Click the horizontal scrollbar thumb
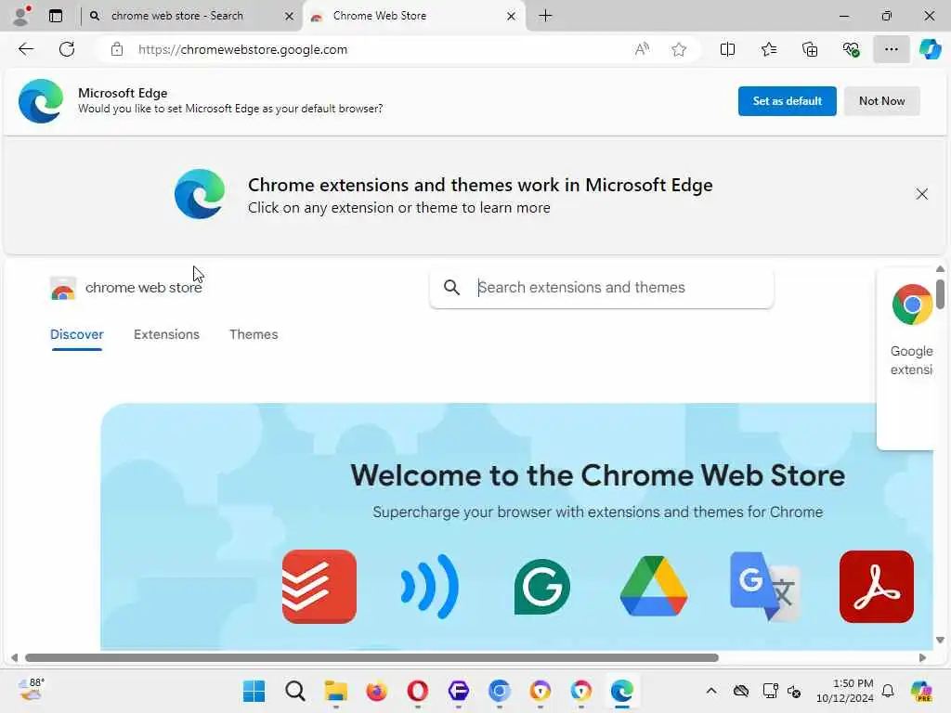Image resolution: width=951 pixels, height=713 pixels. pos(371,658)
